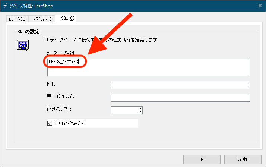This screenshot has height=167, width=266.
Task: Click the ヒント label text
Action: point(51,85)
